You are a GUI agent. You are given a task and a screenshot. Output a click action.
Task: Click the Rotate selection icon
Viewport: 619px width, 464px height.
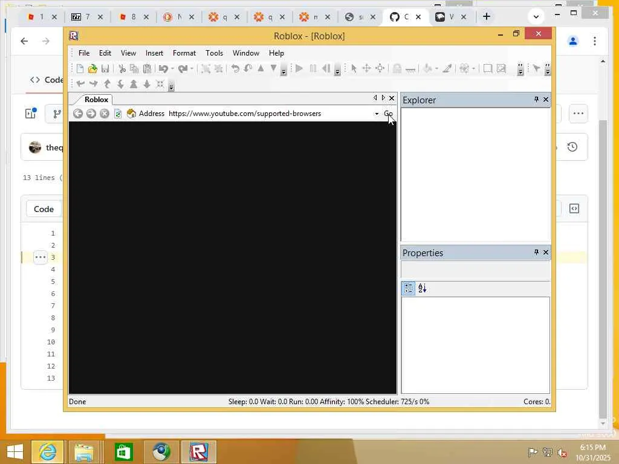[x=235, y=69]
